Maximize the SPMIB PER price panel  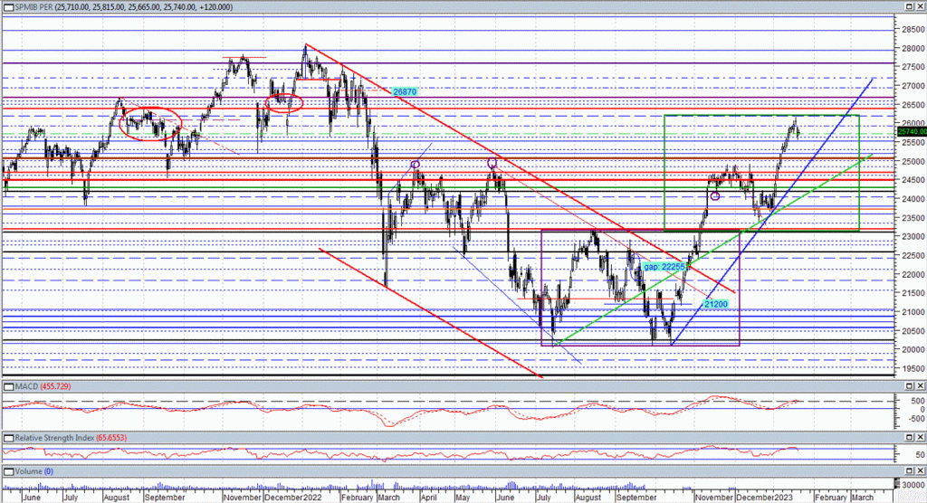[x=910, y=6]
